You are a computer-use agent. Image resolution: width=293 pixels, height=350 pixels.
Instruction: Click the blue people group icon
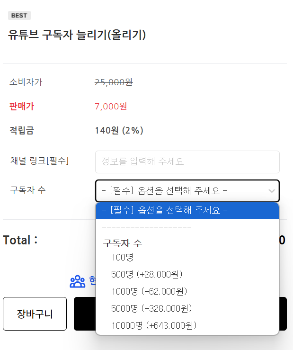pos(77,281)
